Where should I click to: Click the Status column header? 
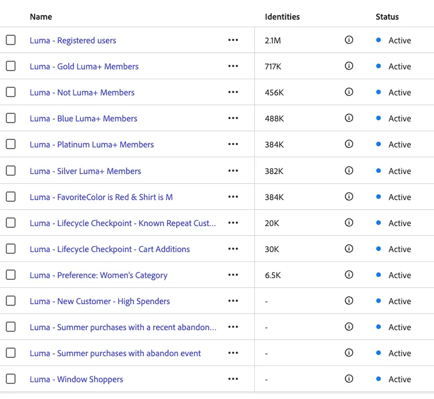(387, 17)
